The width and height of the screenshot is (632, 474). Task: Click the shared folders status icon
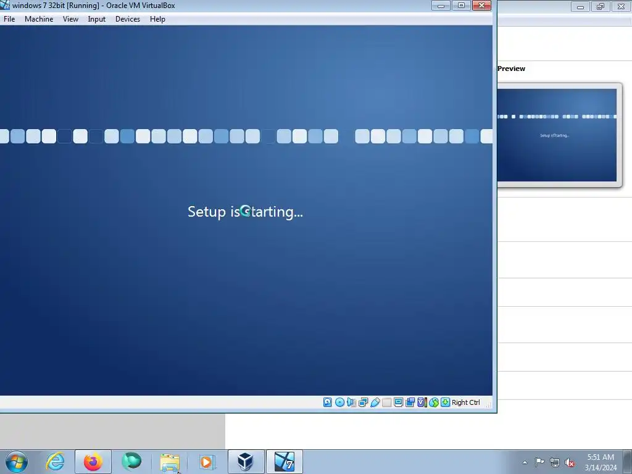(386, 402)
